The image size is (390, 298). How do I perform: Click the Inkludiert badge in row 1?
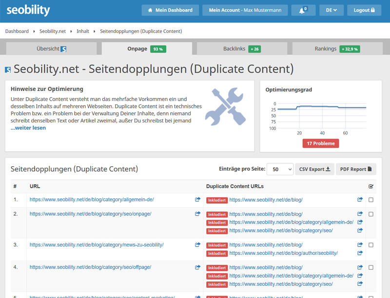click(217, 200)
